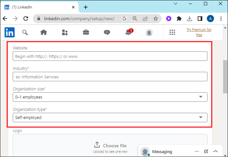Image resolution: width=228 pixels, height=157 pixels.
Task: Expand the Organization type dropdown
Action: click(110, 117)
